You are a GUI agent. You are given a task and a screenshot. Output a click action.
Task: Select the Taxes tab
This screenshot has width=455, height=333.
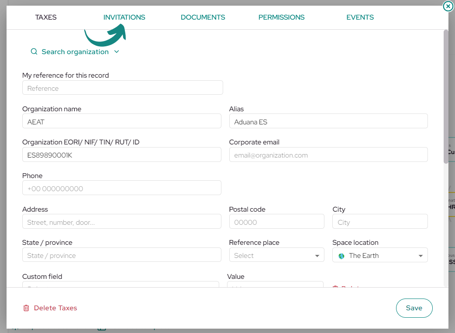point(46,17)
